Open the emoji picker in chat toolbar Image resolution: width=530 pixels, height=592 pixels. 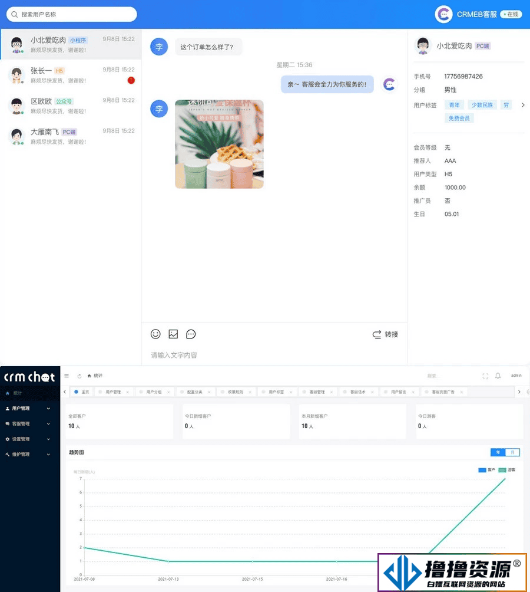(x=155, y=334)
